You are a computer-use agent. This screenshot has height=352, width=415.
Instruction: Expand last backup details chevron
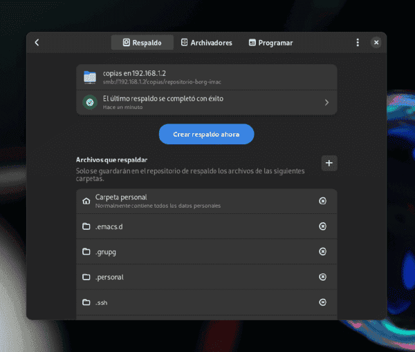point(326,102)
